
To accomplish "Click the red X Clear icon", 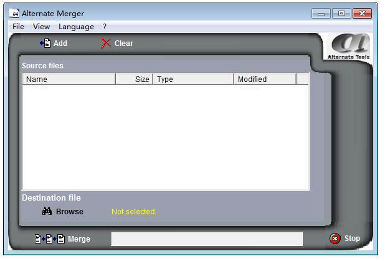I will pos(105,43).
